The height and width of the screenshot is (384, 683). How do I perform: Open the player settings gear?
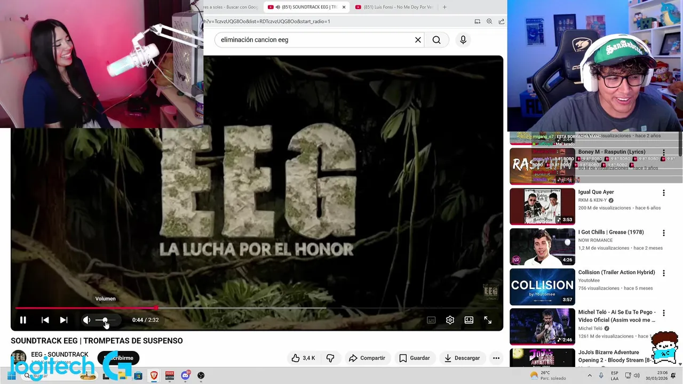[450, 320]
